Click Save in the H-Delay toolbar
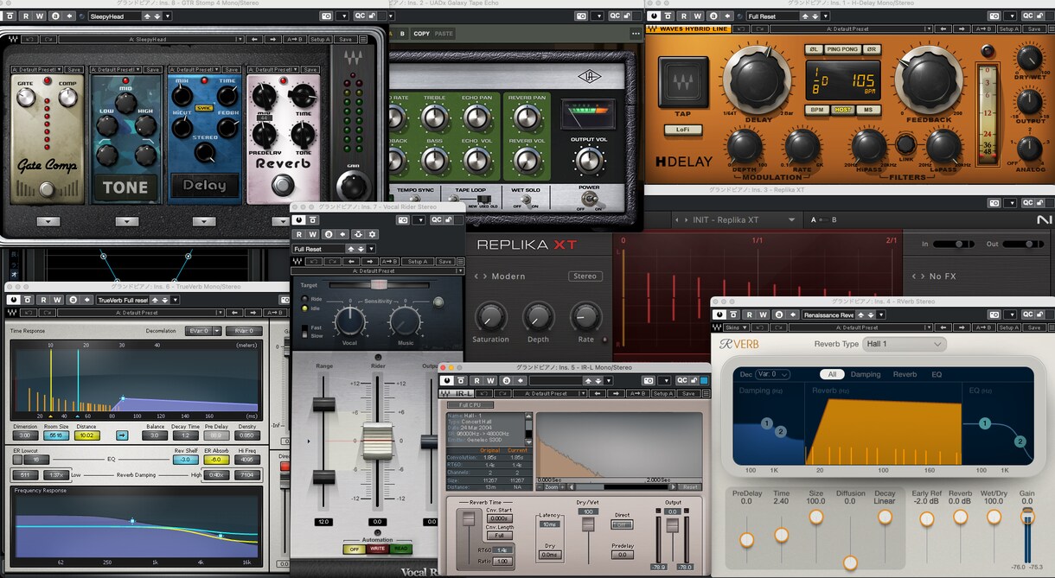The image size is (1055, 578). pos(1033,29)
